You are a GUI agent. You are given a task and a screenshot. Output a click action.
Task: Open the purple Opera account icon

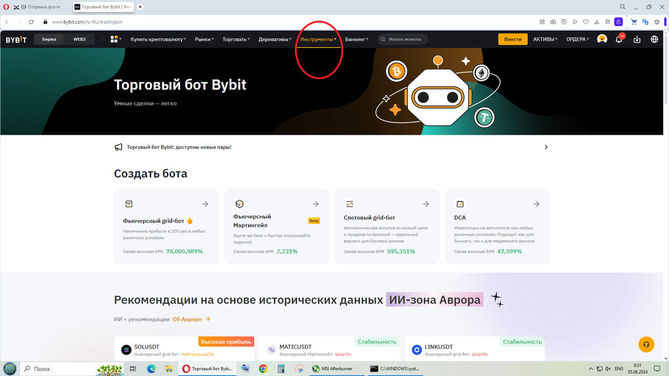618,22
